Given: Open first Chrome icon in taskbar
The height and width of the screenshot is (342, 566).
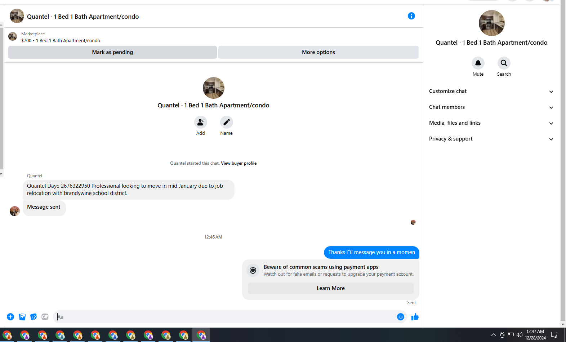Looking at the screenshot, I should point(7,336).
